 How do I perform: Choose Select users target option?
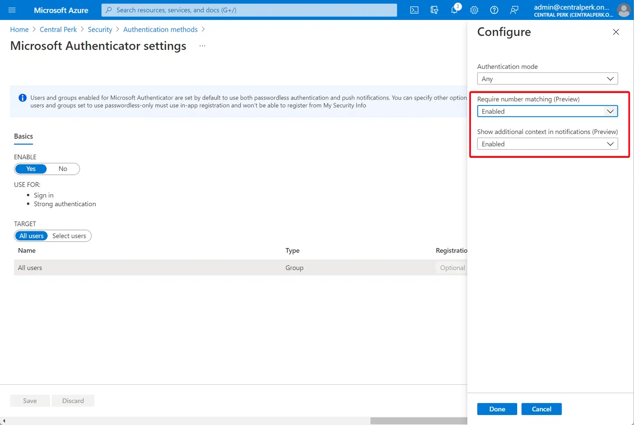69,236
